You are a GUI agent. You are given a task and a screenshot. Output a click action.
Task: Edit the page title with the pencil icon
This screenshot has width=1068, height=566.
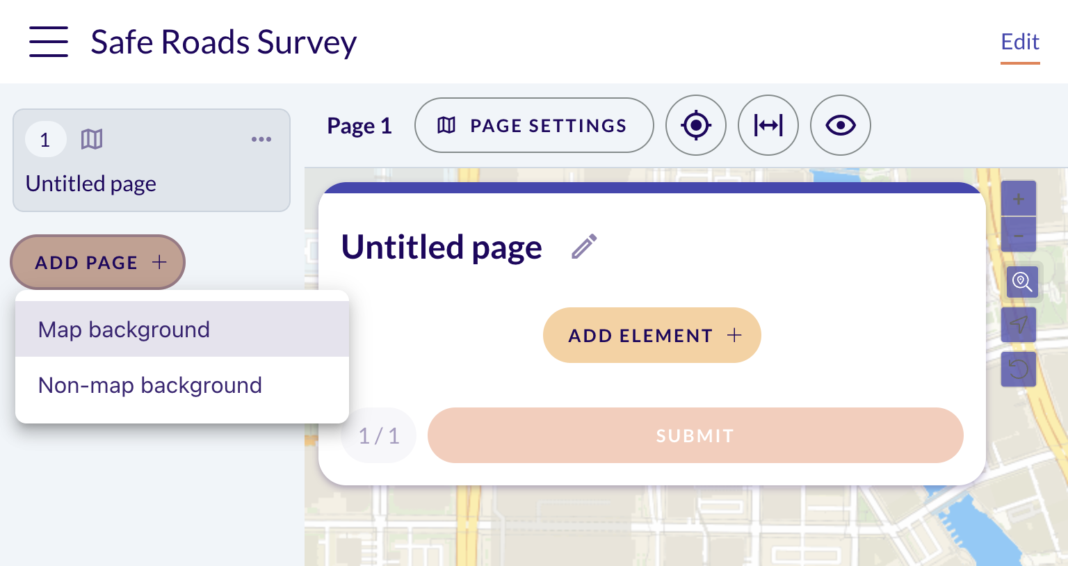coord(584,247)
